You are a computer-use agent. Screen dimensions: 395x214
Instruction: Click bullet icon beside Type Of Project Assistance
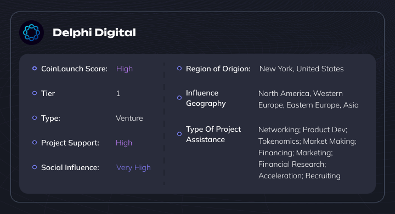click(x=179, y=134)
